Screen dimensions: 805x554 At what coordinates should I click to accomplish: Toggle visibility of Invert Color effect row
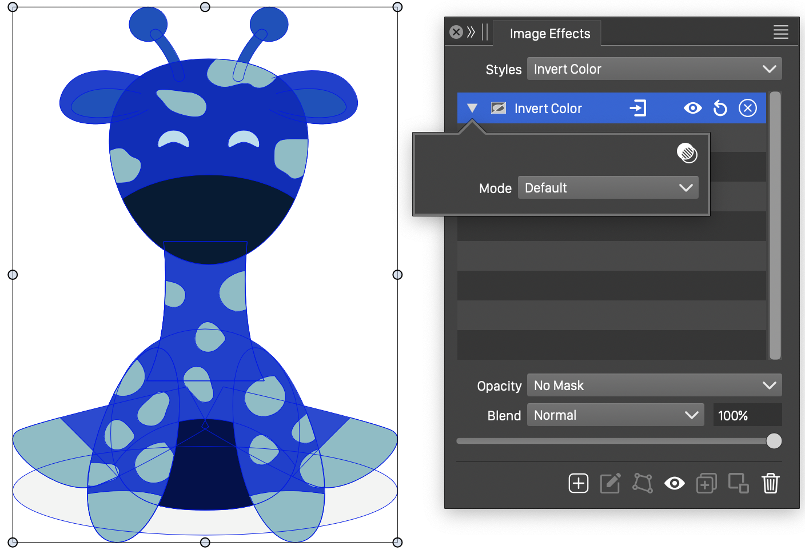click(x=692, y=108)
